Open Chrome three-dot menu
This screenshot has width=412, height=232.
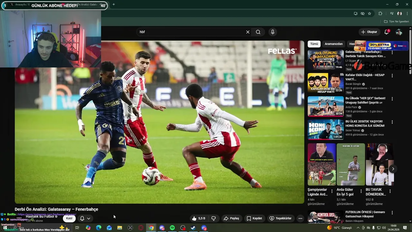(407, 14)
